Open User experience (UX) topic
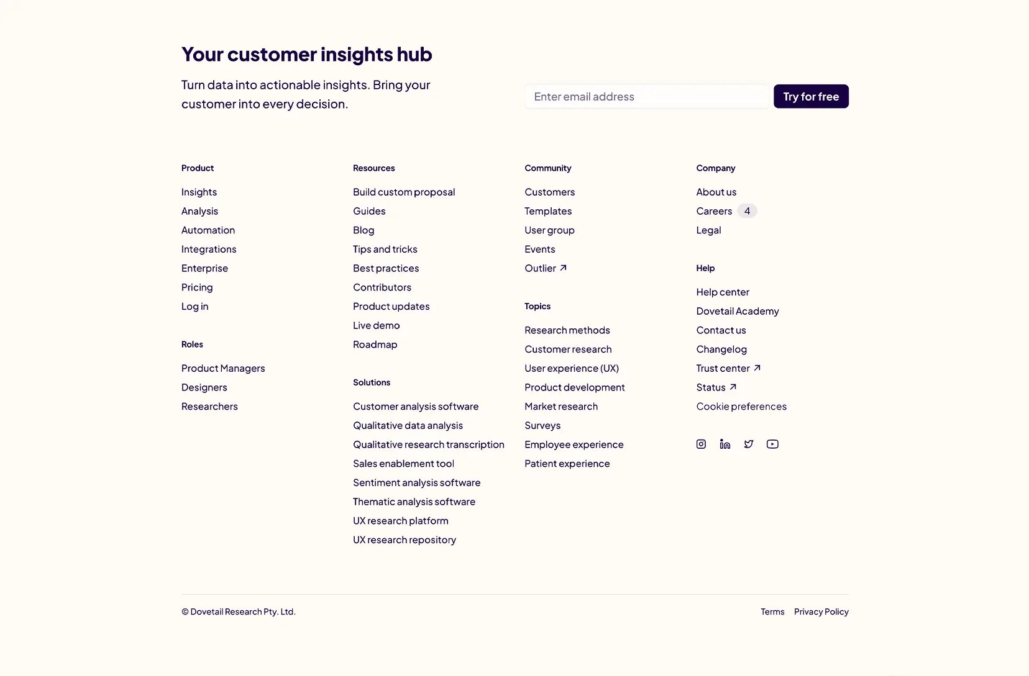 pos(572,368)
